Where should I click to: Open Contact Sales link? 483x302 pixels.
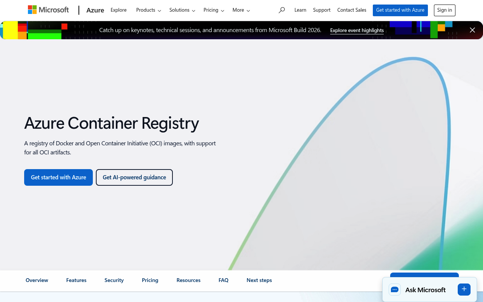(352, 10)
